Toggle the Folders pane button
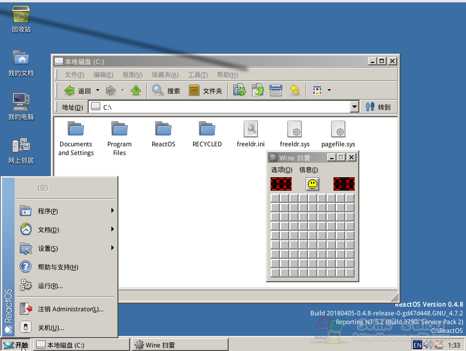466x351 pixels. 205,90
